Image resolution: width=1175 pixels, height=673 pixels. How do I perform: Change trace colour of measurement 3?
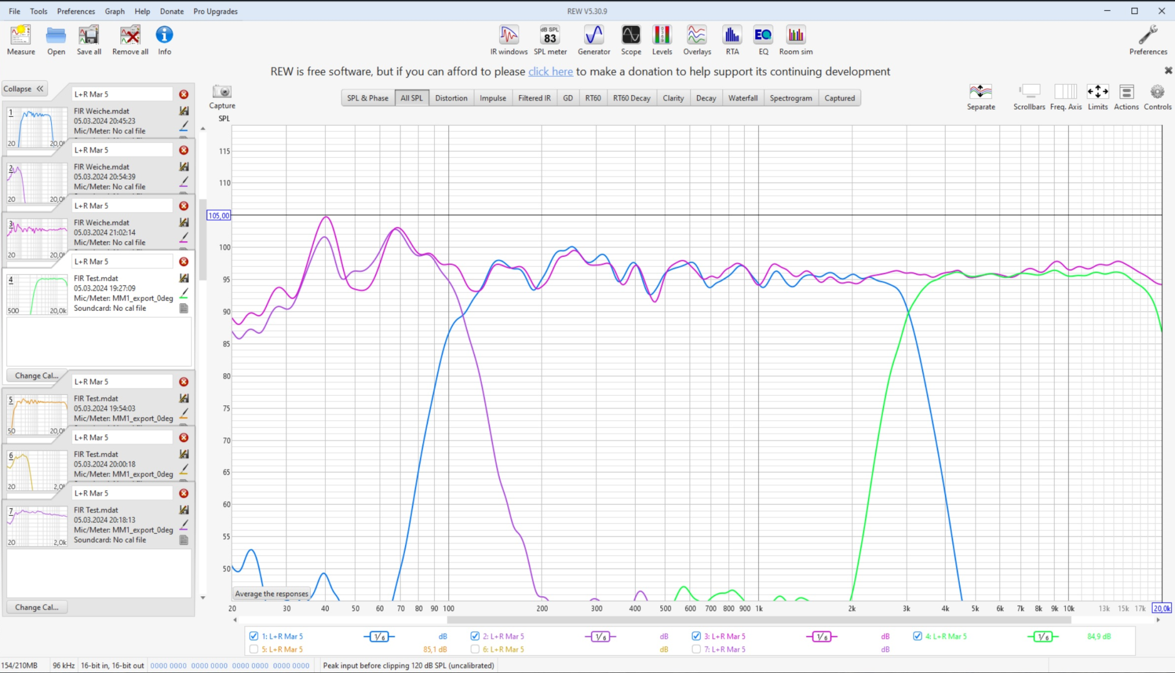(x=184, y=237)
